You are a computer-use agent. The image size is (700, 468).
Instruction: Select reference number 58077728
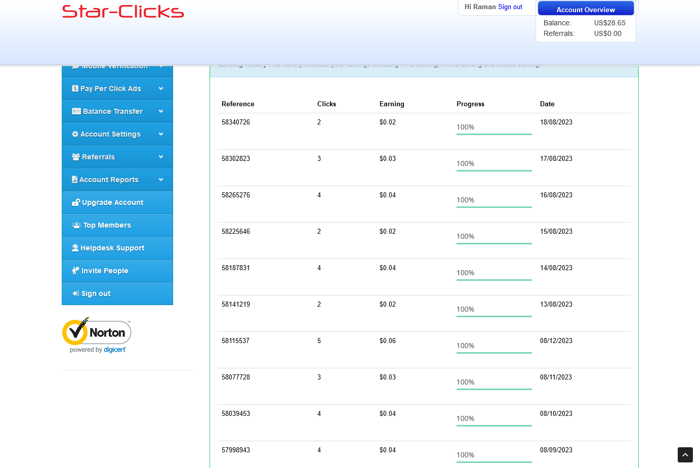[x=236, y=377]
